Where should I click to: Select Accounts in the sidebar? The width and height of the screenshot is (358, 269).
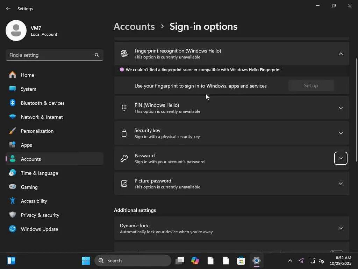point(54,159)
